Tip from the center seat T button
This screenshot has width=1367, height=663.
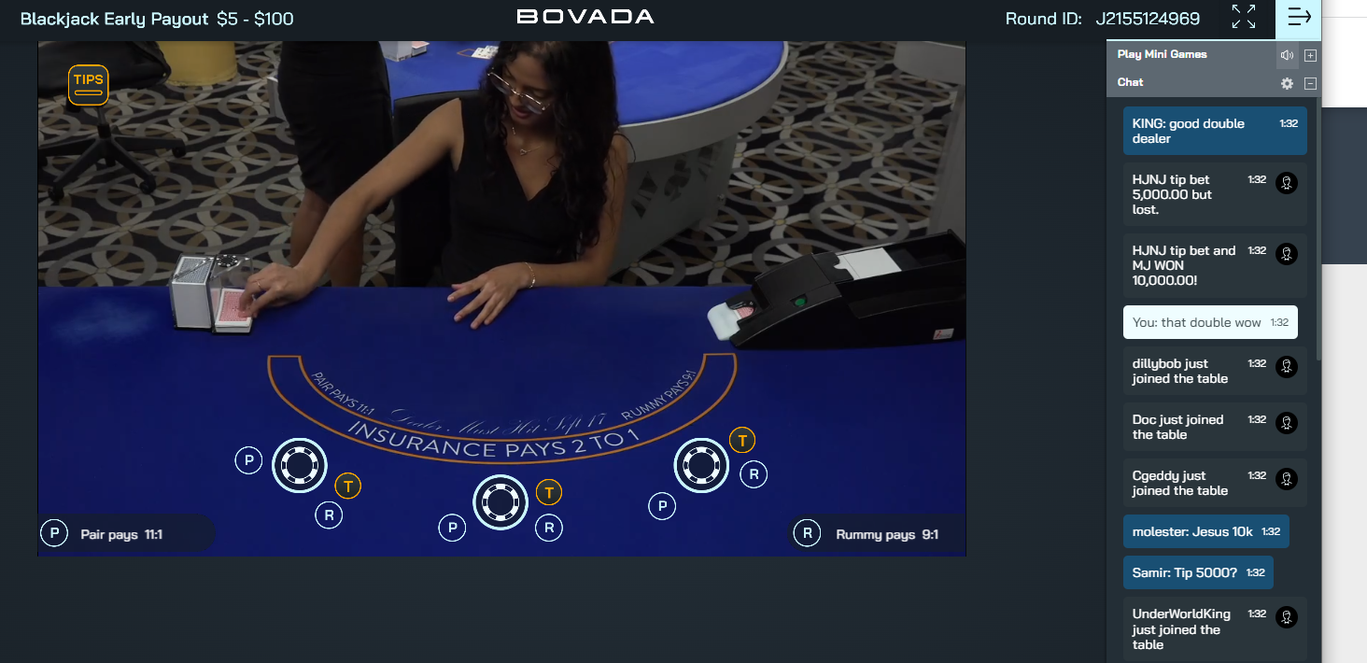(x=549, y=492)
